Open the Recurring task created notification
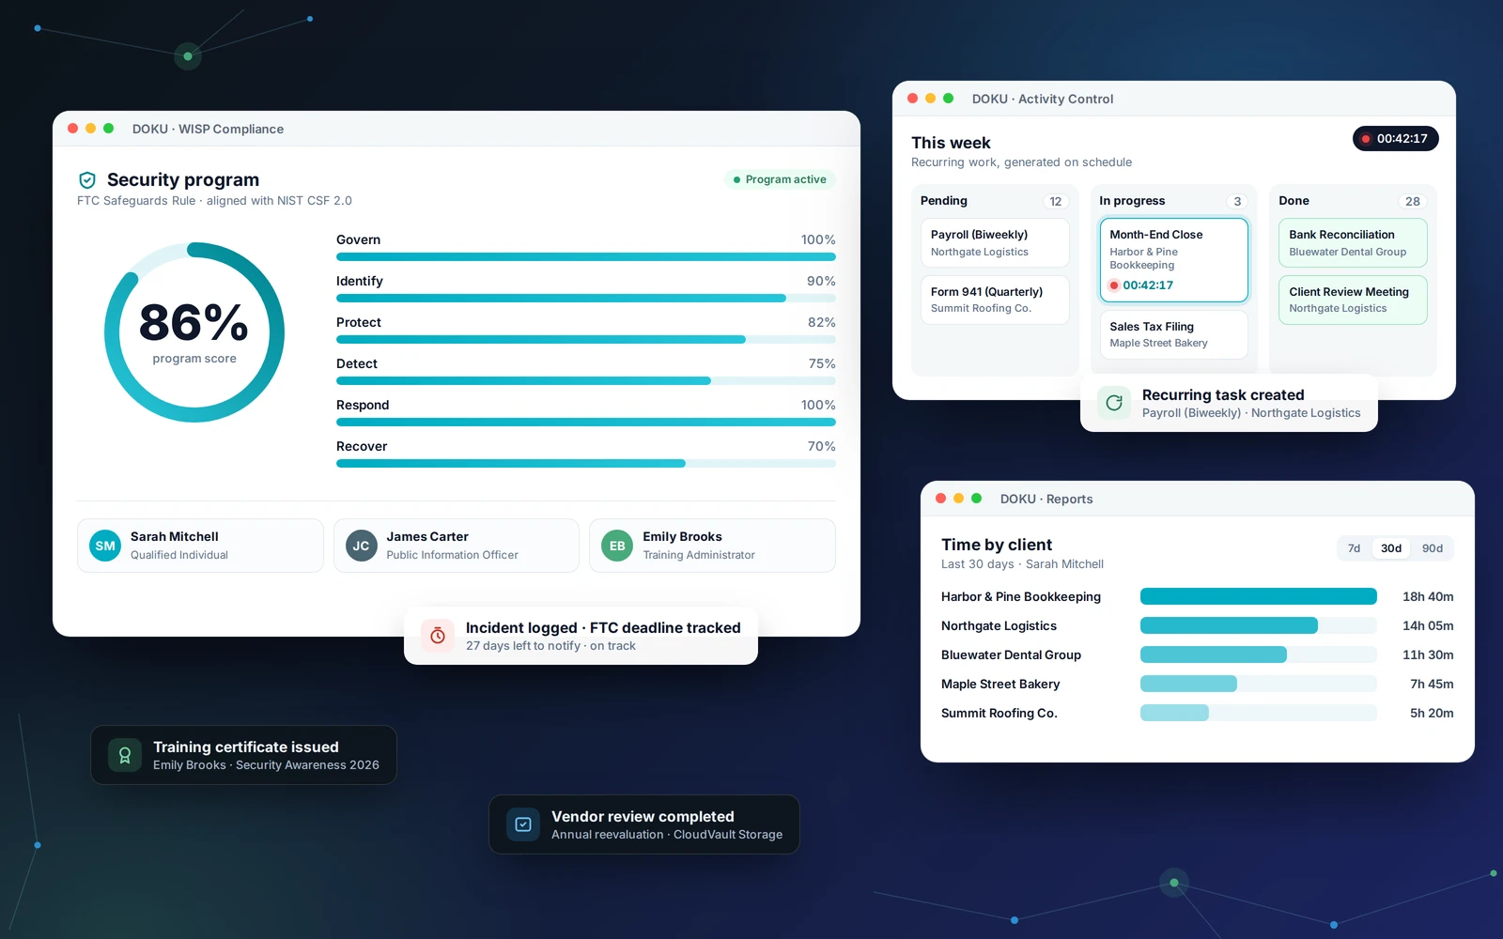The width and height of the screenshot is (1503, 939). pos(1229,403)
